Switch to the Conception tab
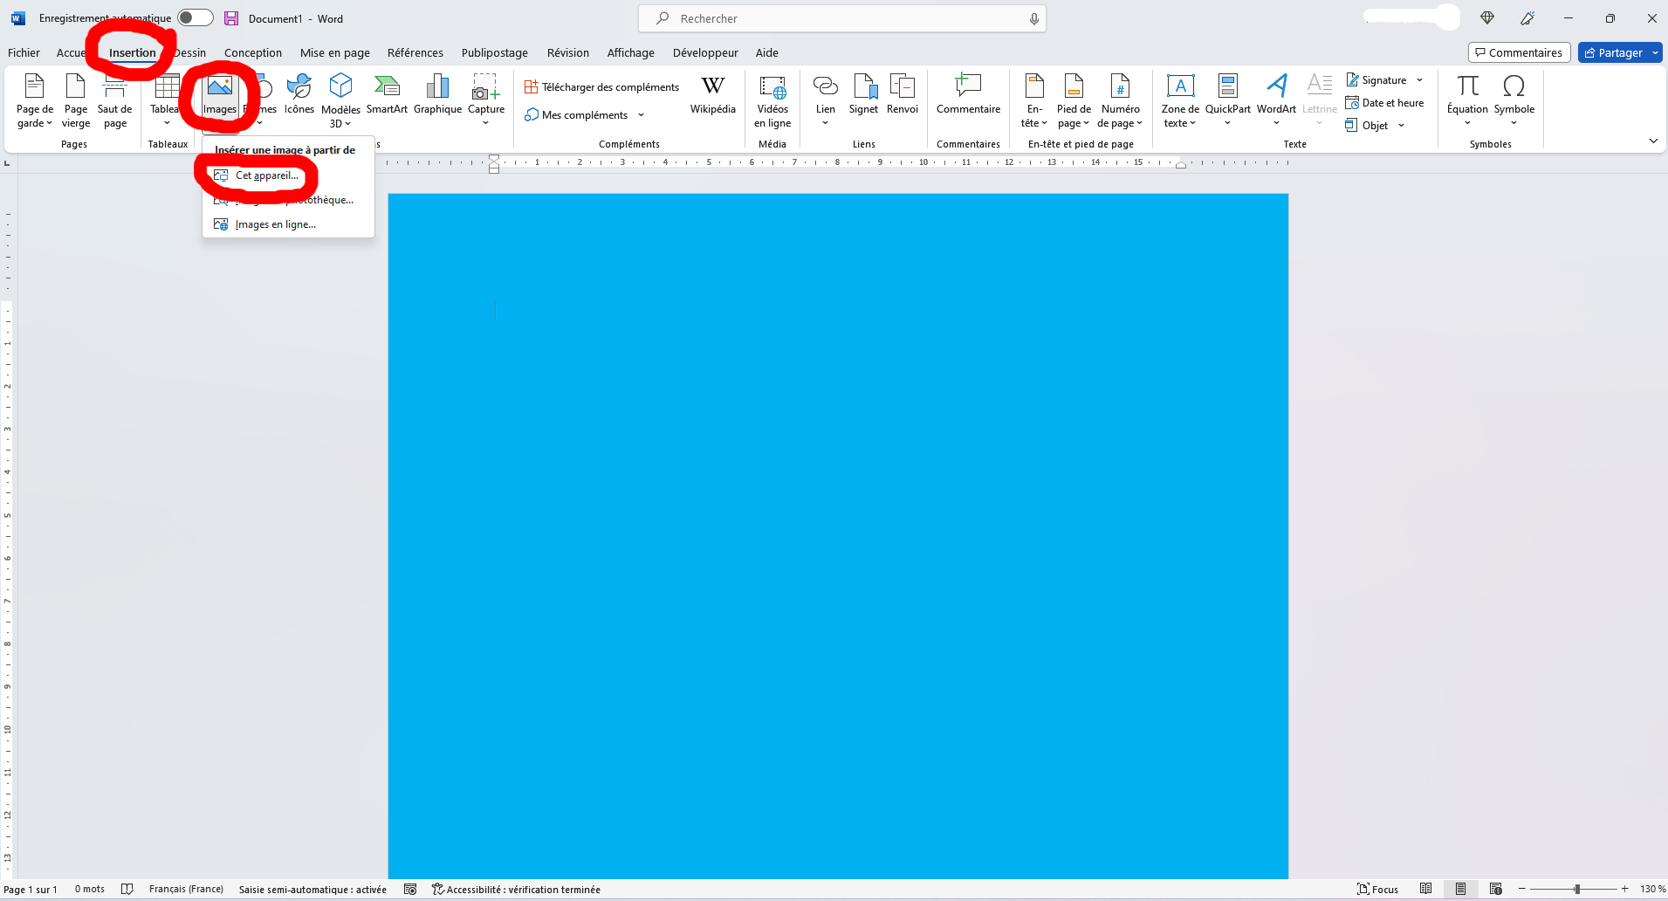 click(252, 53)
